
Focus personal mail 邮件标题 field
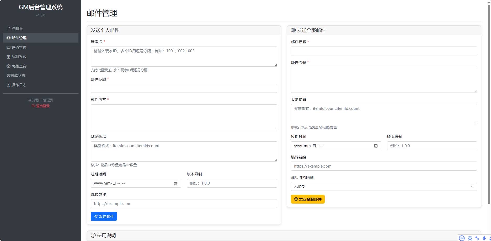pos(184,88)
